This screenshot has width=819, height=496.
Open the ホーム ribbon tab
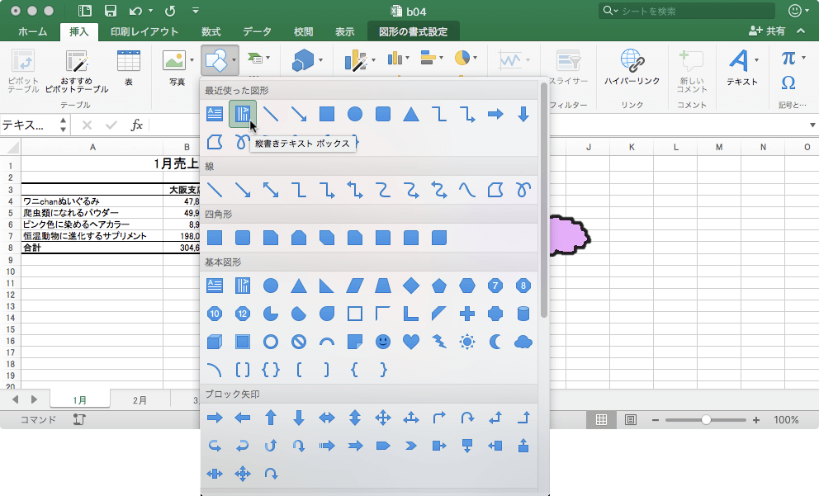click(x=32, y=31)
